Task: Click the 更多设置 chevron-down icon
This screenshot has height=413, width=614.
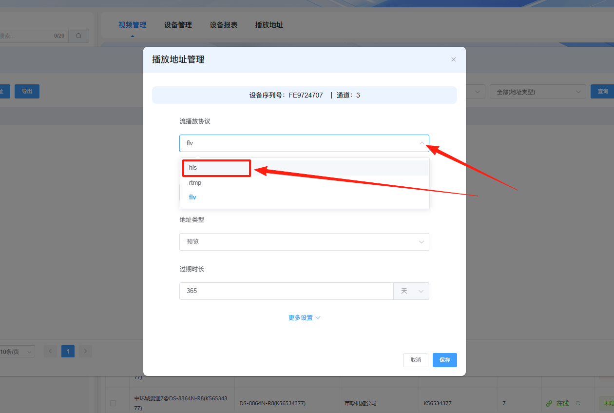Action: coord(318,317)
